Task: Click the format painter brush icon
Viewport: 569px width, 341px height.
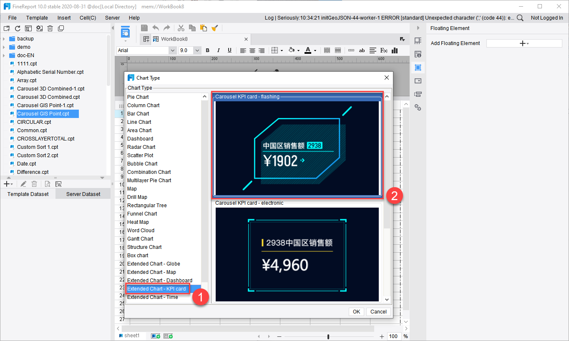Action: pyautogui.click(x=215, y=28)
